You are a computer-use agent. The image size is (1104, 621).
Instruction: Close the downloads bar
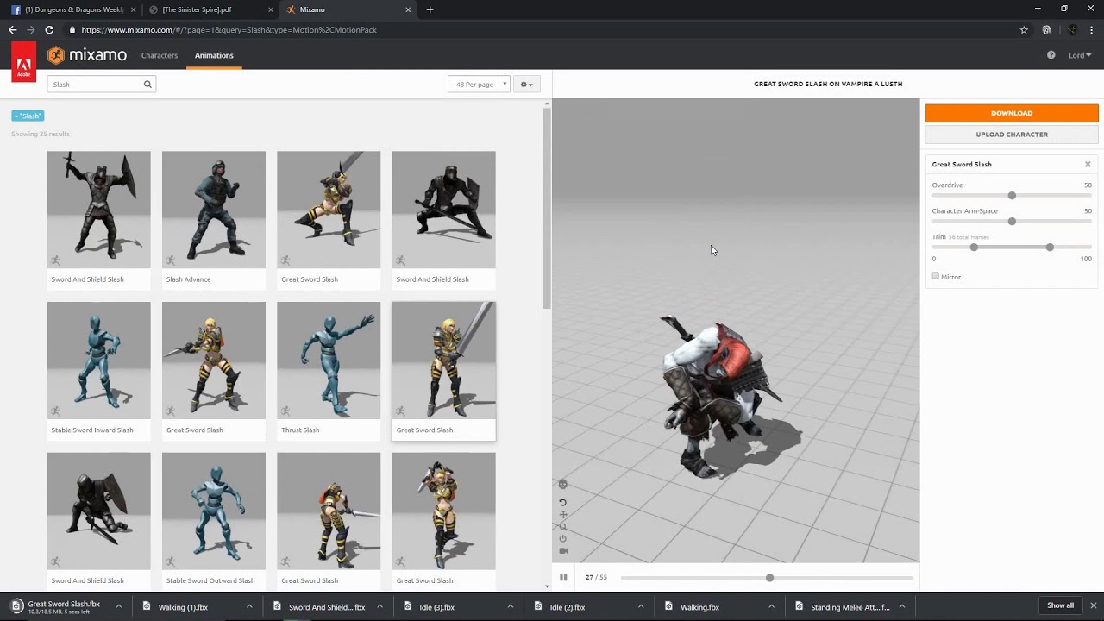point(1093,605)
